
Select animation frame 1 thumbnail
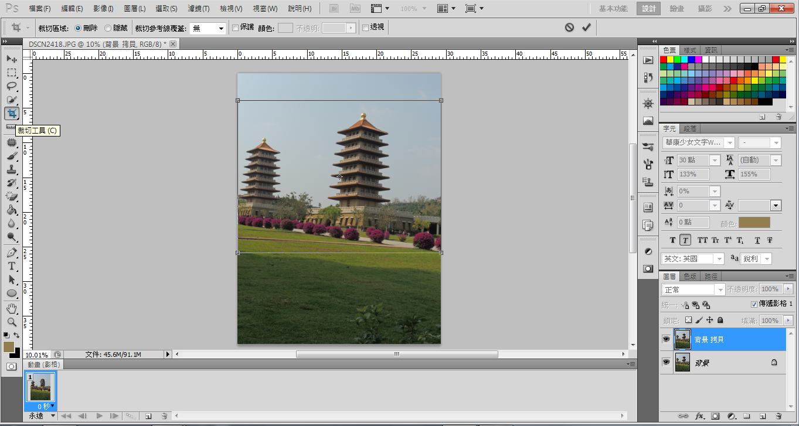[x=40, y=387]
